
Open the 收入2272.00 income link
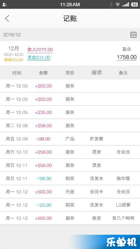click(40, 50)
